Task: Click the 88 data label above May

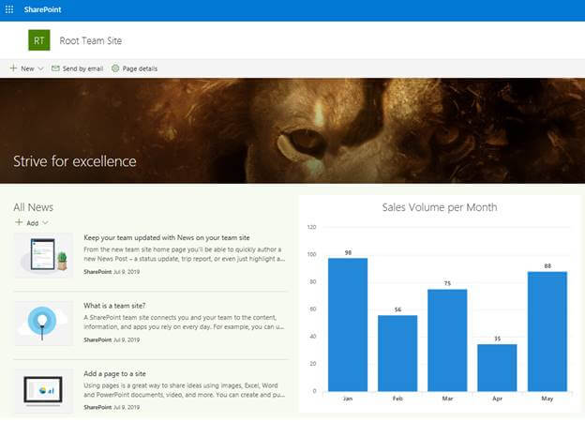Action: click(x=547, y=266)
